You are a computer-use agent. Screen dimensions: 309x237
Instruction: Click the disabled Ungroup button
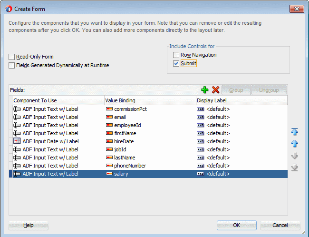click(269, 90)
